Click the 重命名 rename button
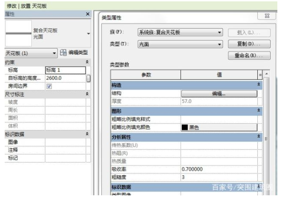The height and width of the screenshot is (198, 281). (x=249, y=56)
